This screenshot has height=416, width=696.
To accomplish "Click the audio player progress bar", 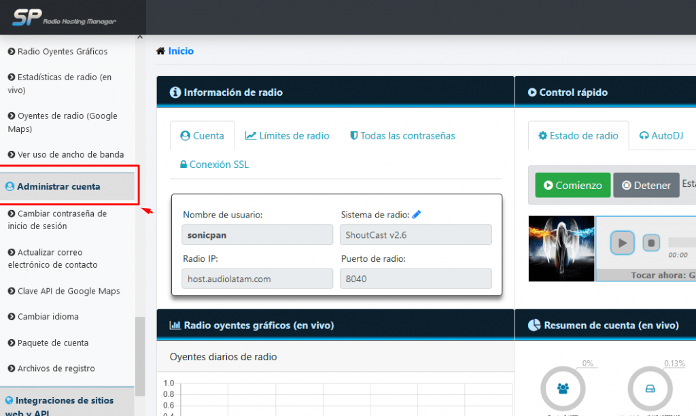I will 681,242.
